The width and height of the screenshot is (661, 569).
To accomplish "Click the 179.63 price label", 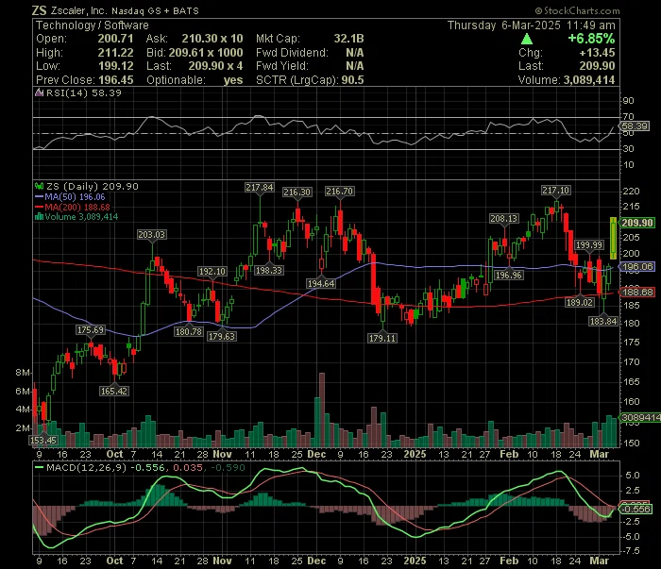I will (222, 337).
